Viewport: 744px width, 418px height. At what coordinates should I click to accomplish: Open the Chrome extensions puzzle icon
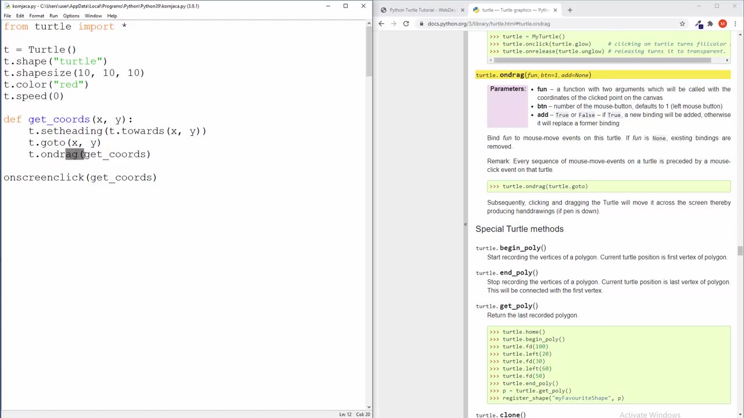[x=710, y=24]
